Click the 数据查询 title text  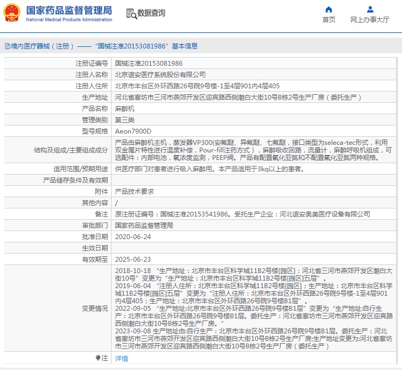click(151, 13)
